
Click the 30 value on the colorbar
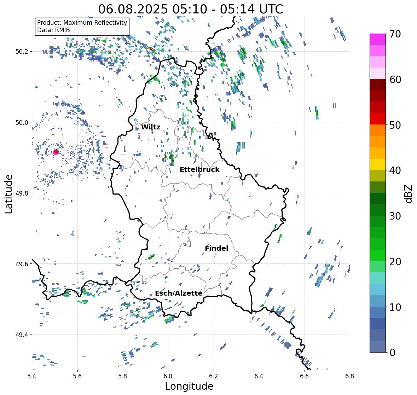tap(395, 216)
